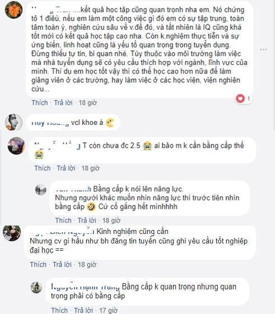This screenshot has width=275, height=314.
Task: Click Thích under the 'chưa đc 2.5' comment
Action: click(43, 168)
